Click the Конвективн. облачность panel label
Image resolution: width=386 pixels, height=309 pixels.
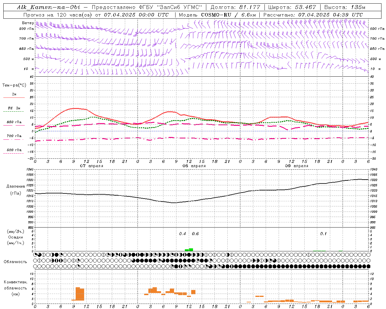(15, 285)
